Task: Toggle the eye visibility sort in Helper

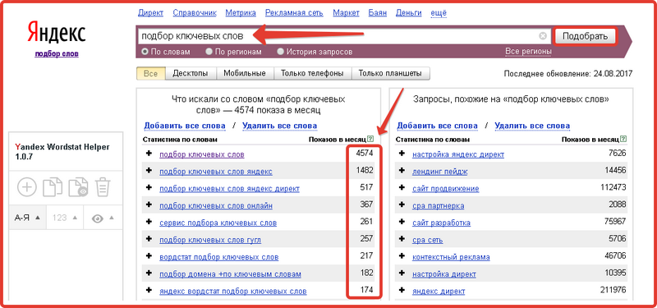Action: [x=103, y=218]
